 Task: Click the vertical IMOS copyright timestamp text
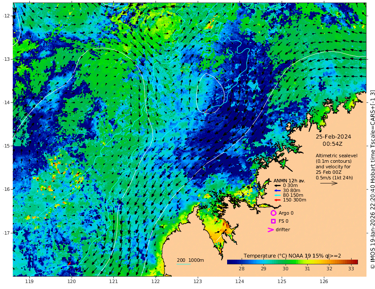click(372, 179)
